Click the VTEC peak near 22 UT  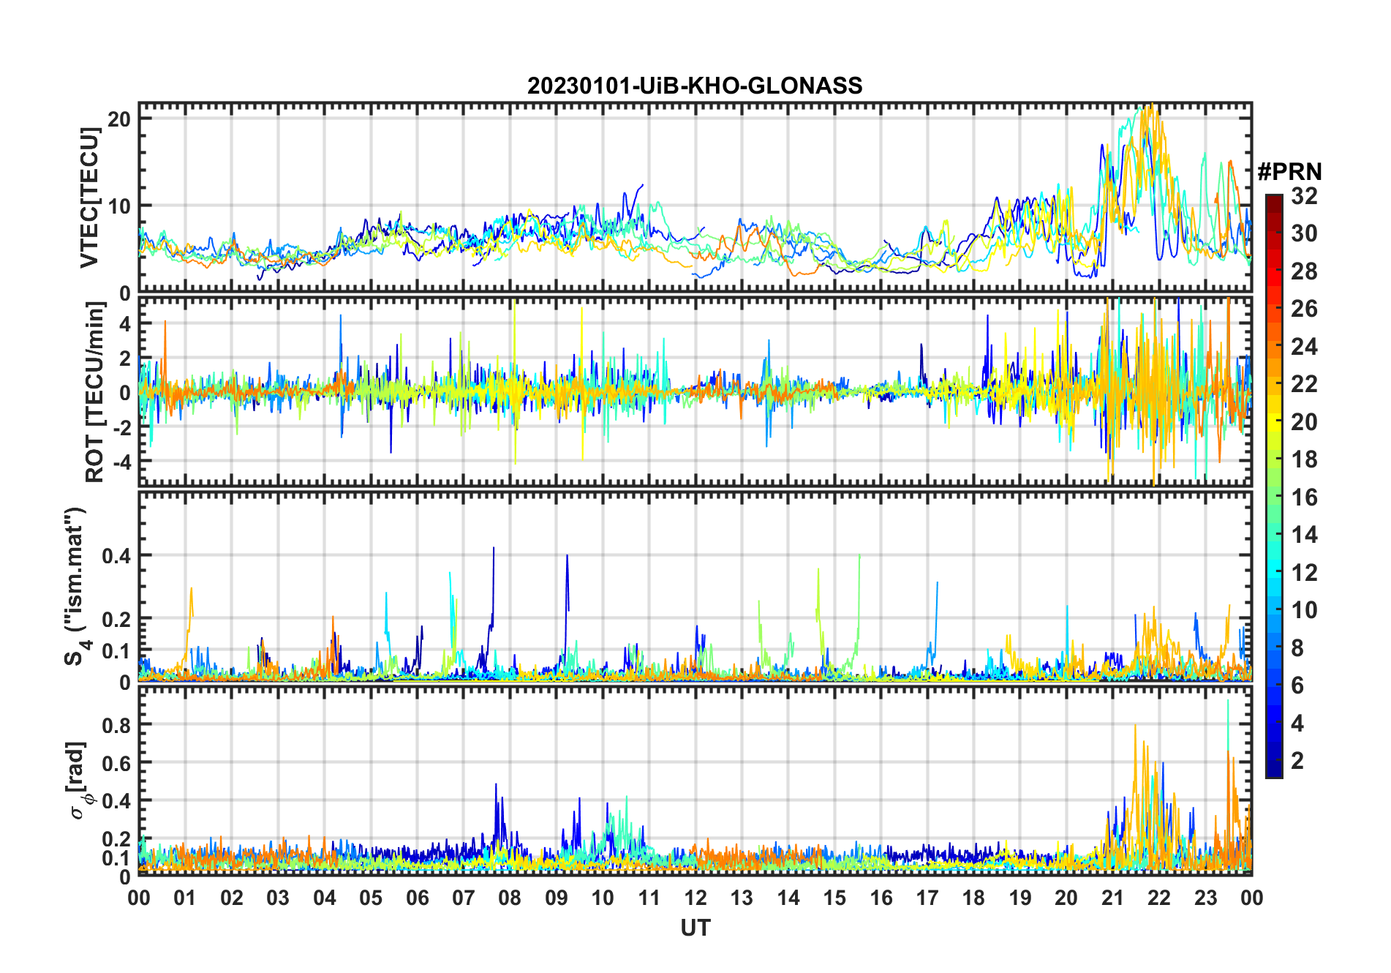coord(1151,107)
